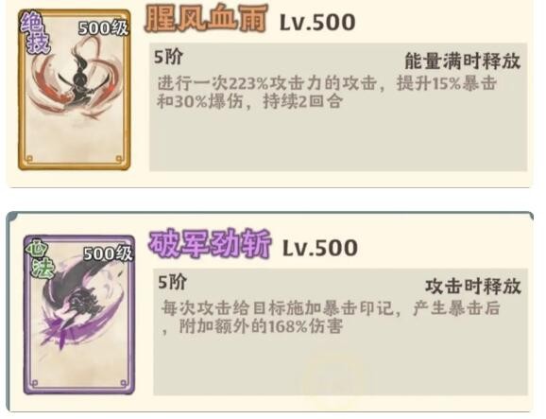
Task: Click Lv.500 next to 腥风血雨
Action: tap(317, 23)
